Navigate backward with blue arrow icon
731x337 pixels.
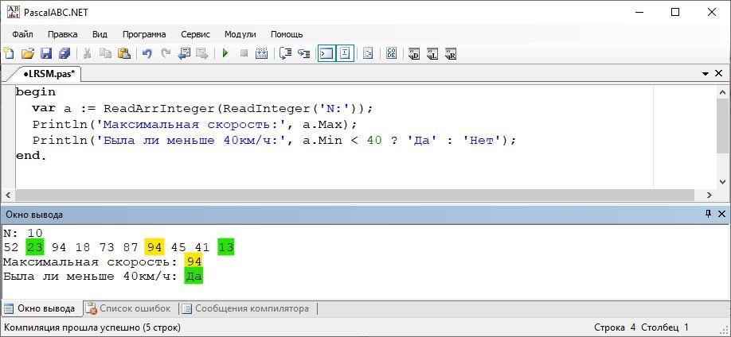(x=184, y=53)
